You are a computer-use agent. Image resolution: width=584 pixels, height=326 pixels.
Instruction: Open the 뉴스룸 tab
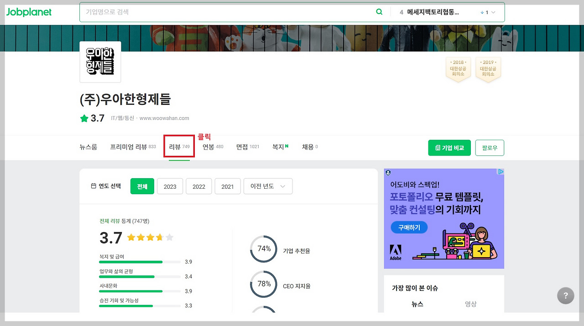tap(88, 147)
